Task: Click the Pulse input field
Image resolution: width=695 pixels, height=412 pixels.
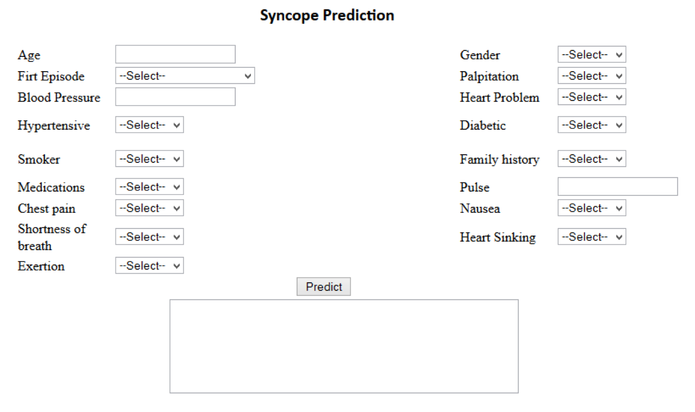Action: 617,187
